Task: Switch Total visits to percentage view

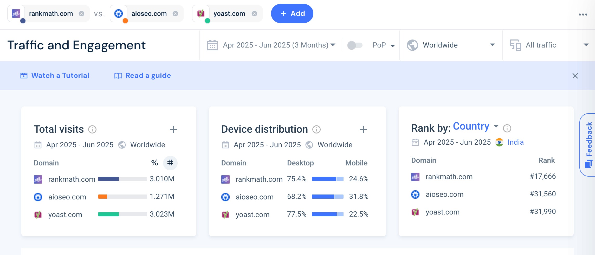Action: (x=154, y=163)
